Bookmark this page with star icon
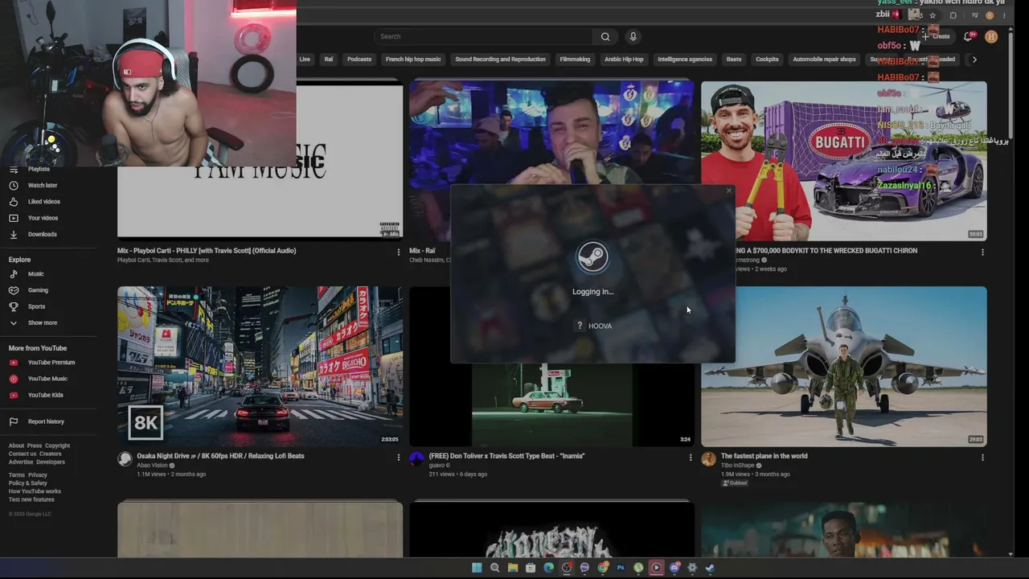This screenshot has width=1029, height=579. pyautogui.click(x=933, y=15)
